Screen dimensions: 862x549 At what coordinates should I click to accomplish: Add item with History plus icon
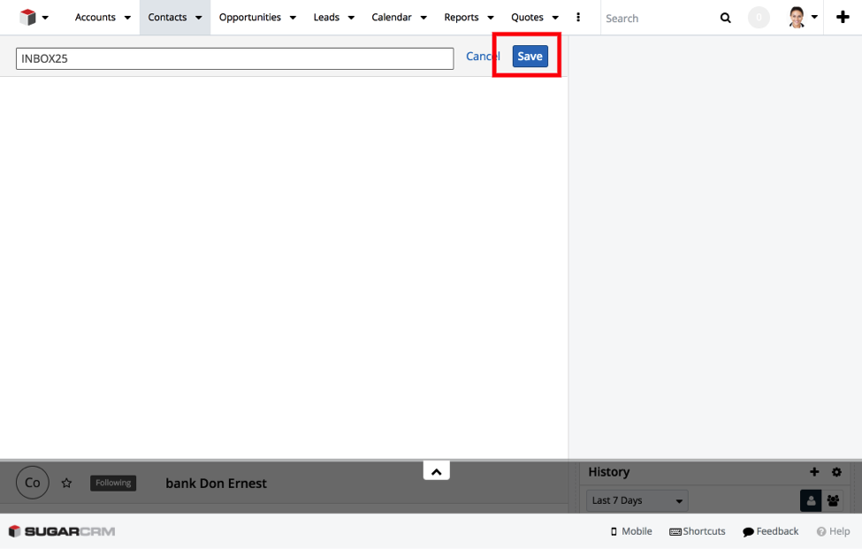(x=815, y=471)
